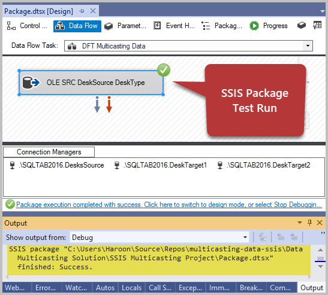This screenshot has width=328, height=295.
Task: Click the Output scrollbar up arrow
Action: click(320, 250)
